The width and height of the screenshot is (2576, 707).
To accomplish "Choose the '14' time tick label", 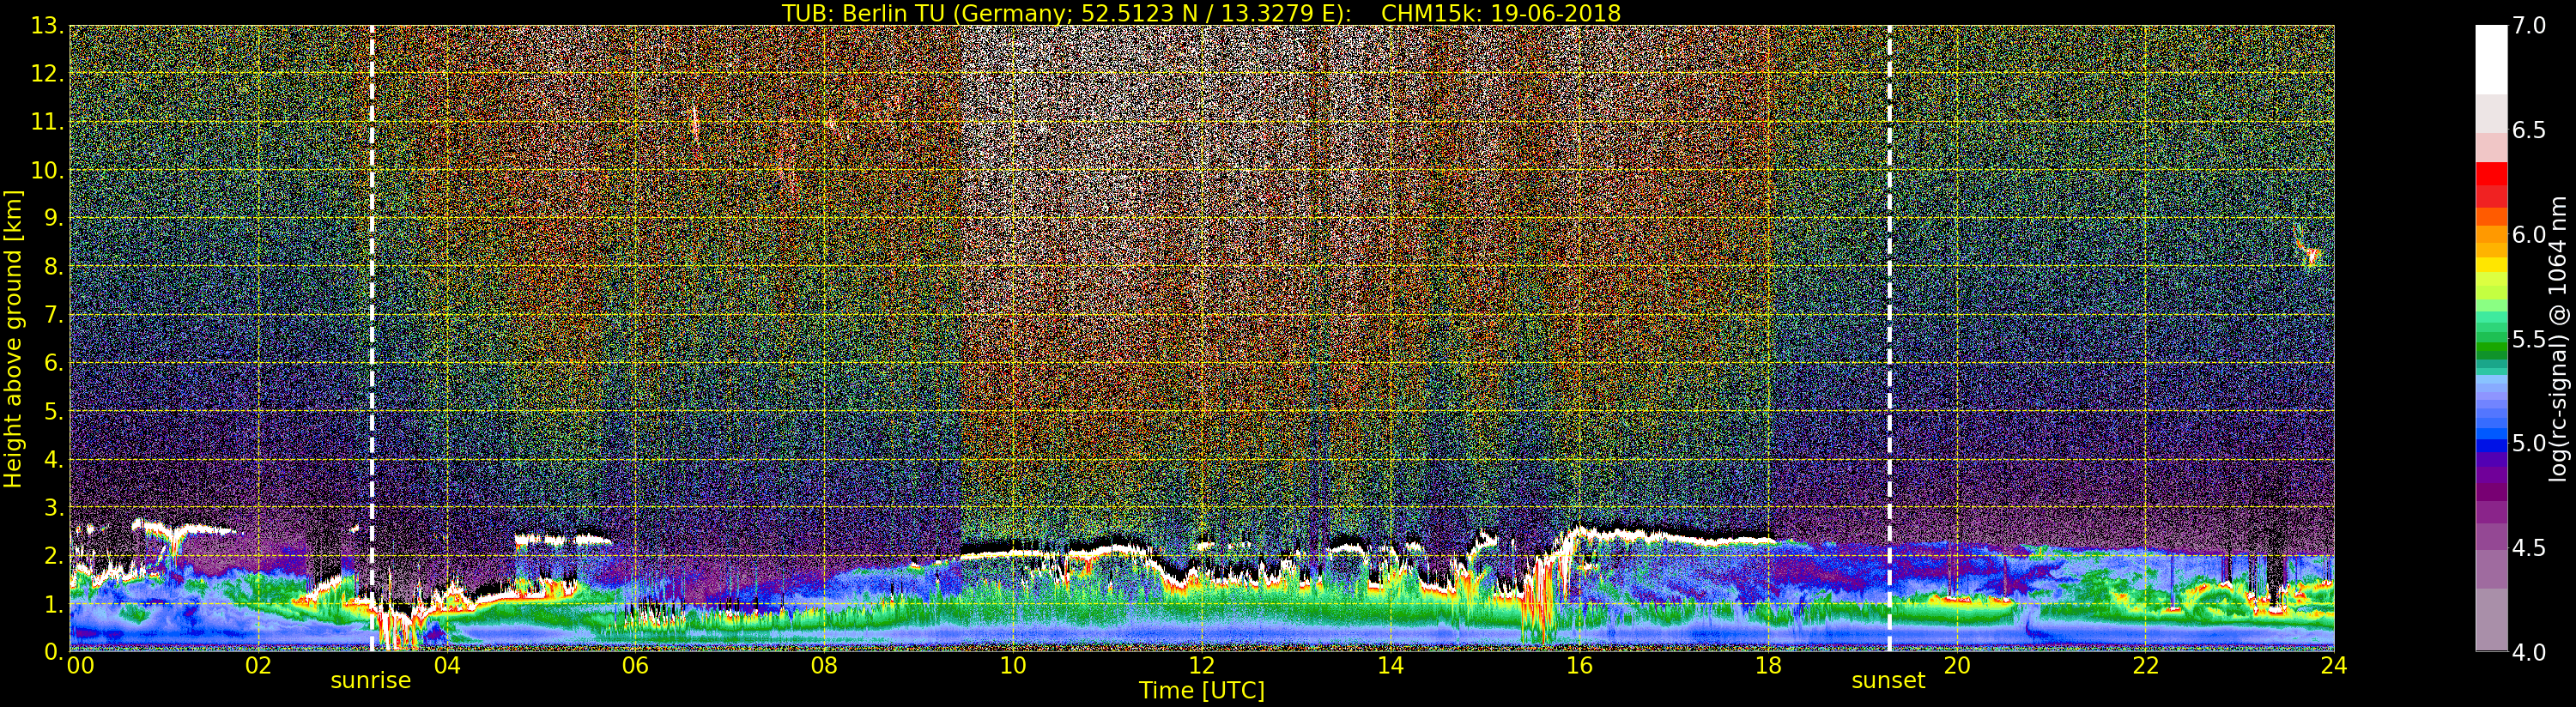I will point(1390,665).
